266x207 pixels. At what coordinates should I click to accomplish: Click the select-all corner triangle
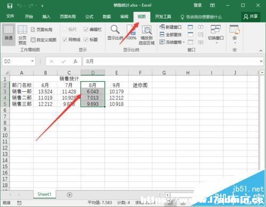click(6, 73)
